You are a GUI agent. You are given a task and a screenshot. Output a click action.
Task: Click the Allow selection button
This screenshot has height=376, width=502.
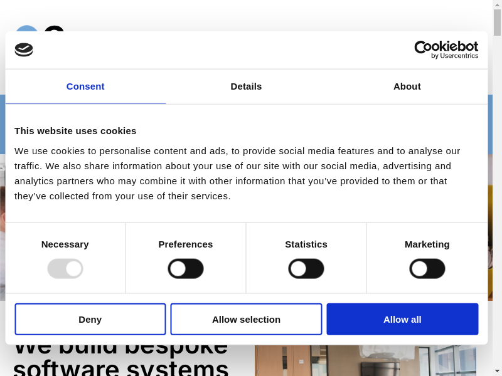[x=246, y=319]
